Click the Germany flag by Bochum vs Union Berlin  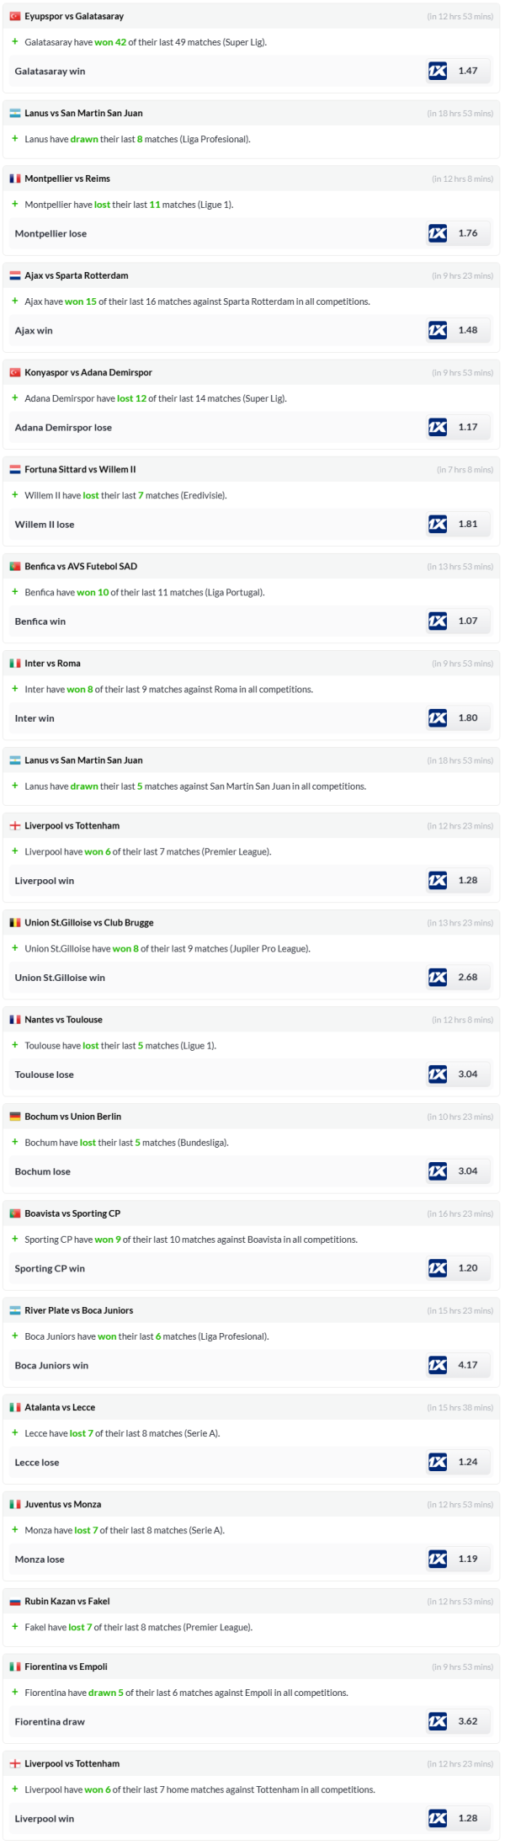[15, 1117]
